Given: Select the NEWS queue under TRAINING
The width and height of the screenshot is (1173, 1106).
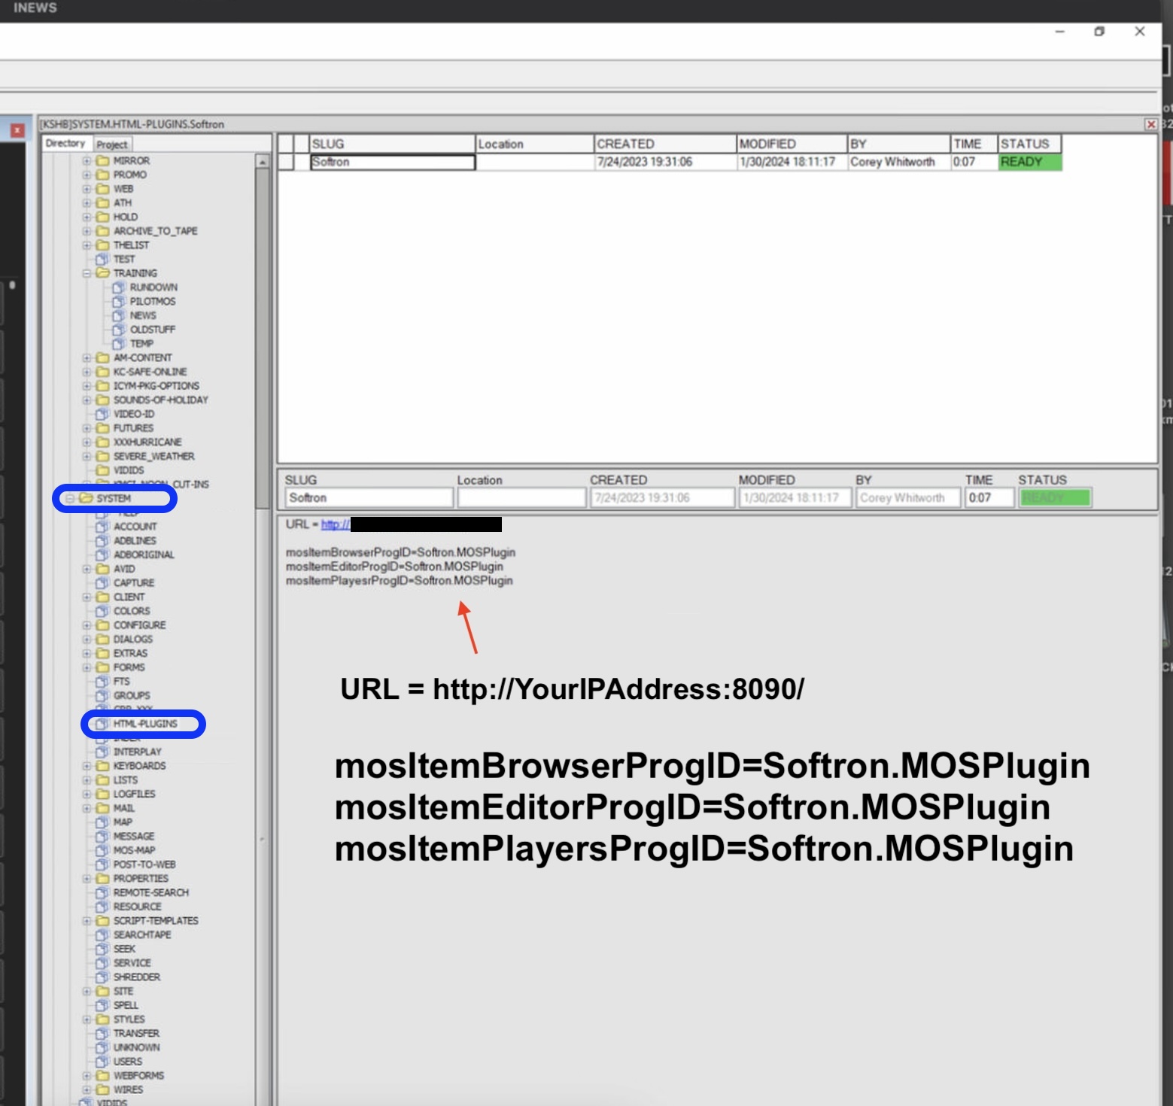Looking at the screenshot, I should pos(143,315).
